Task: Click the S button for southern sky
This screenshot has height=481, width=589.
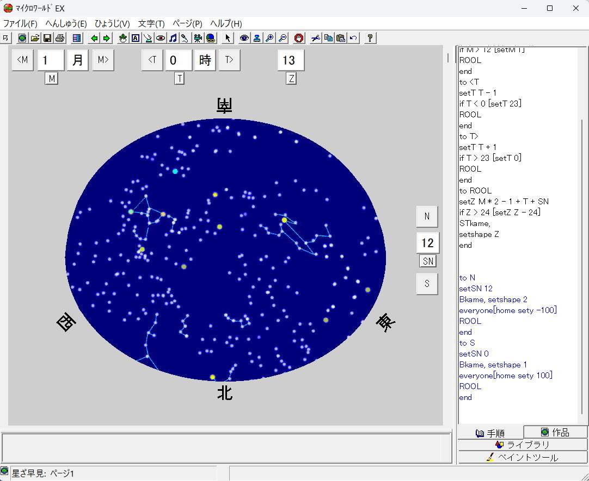Action: 427,284
